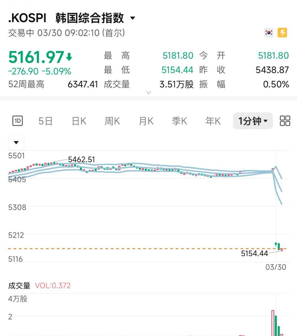Select the 1D chart period icon
The image size is (297, 336).
point(18,121)
